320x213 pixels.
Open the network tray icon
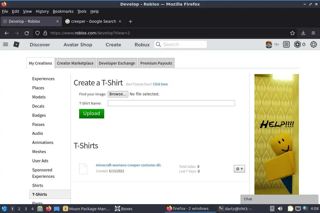point(298,209)
